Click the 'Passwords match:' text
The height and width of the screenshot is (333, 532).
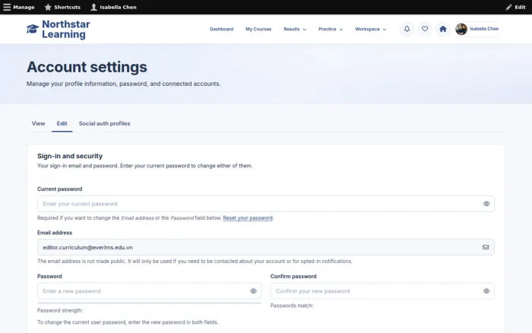pos(292,306)
